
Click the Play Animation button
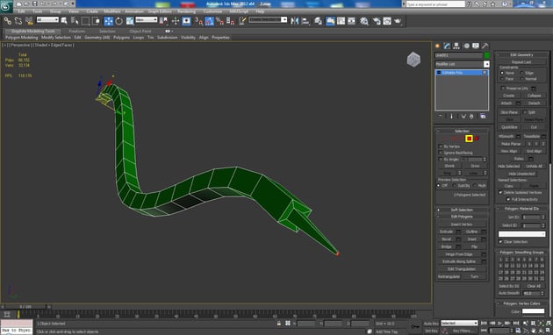499,323
